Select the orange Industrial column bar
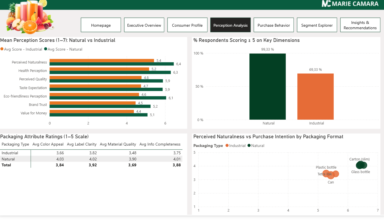 pyautogui.click(x=315, y=97)
